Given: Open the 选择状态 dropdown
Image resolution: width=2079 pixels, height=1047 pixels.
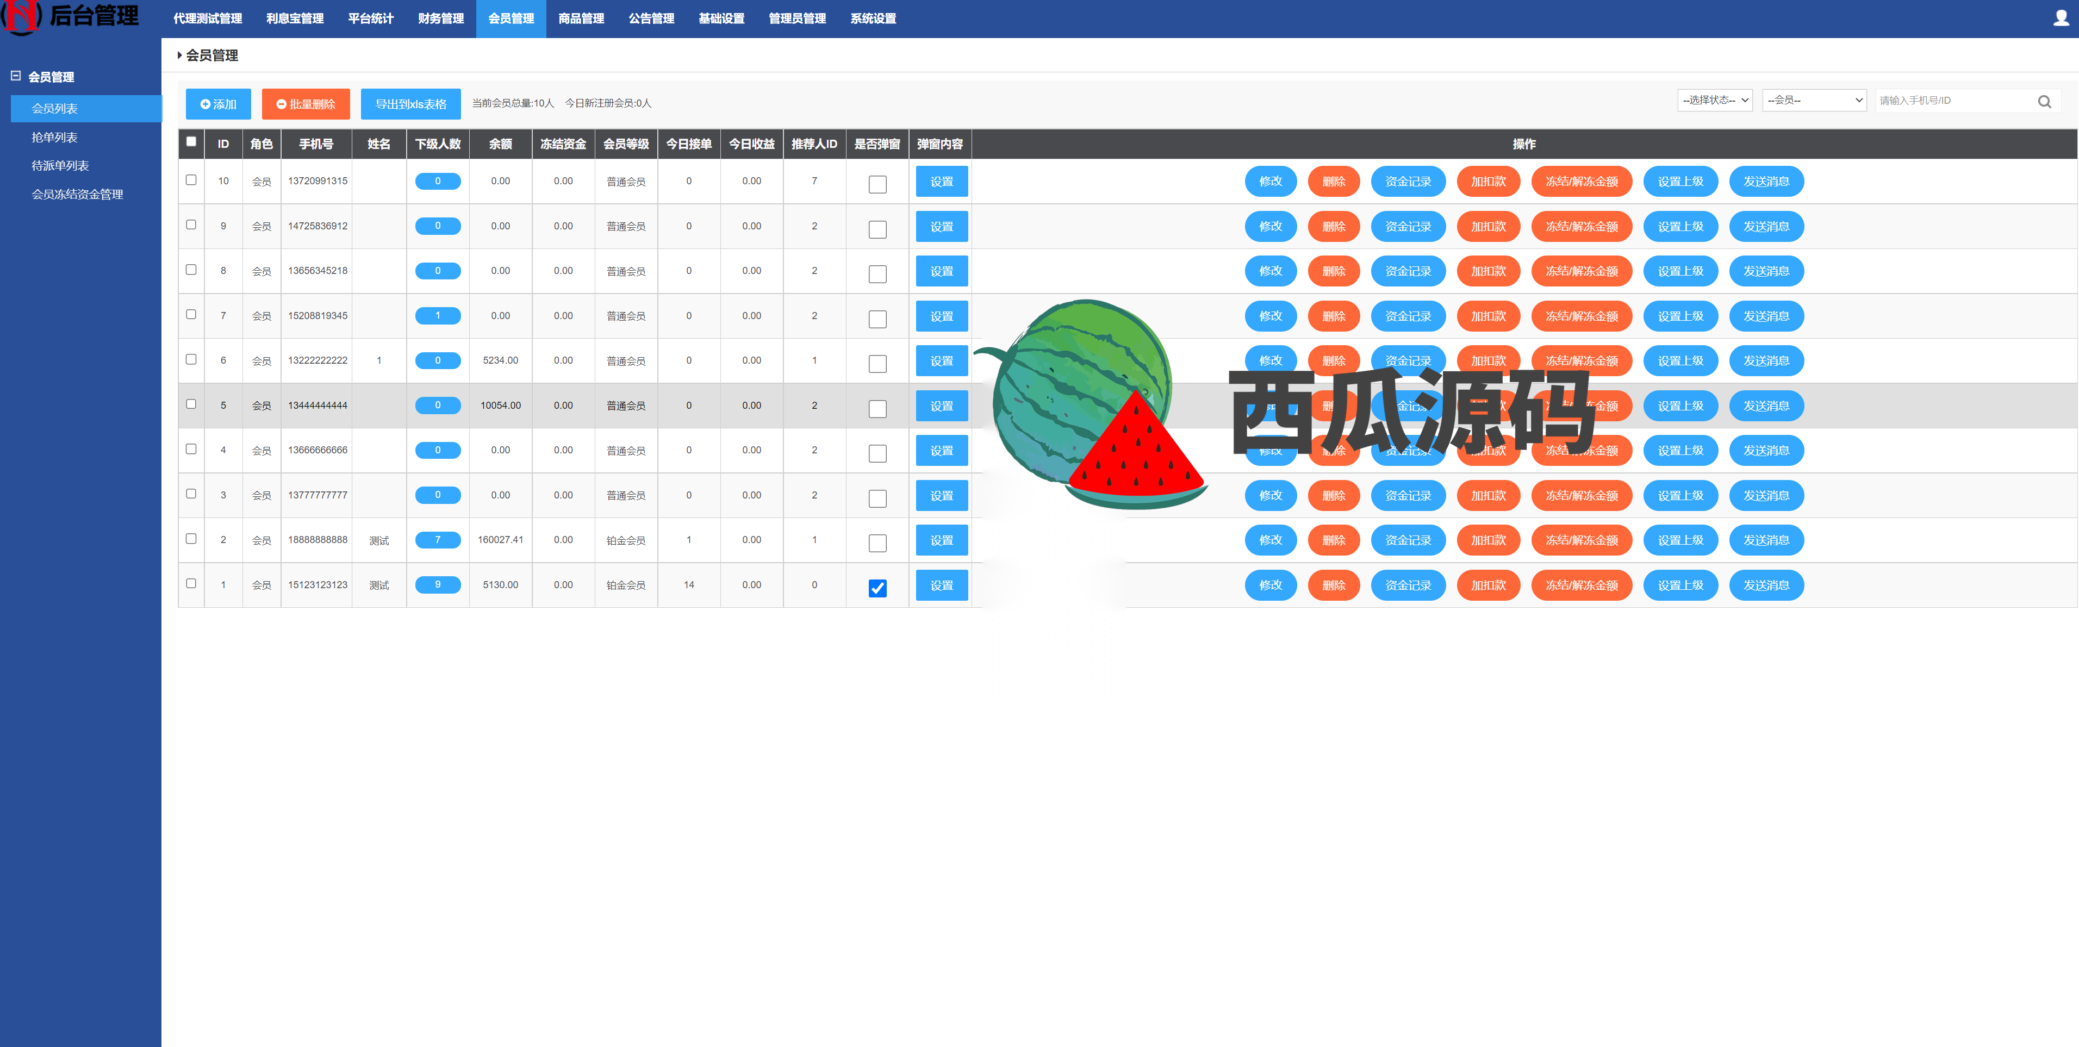Looking at the screenshot, I should point(1715,100).
